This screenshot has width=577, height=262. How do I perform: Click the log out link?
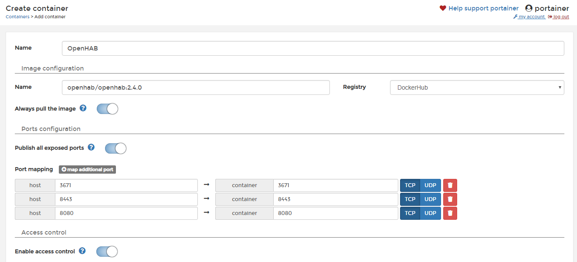[559, 17]
